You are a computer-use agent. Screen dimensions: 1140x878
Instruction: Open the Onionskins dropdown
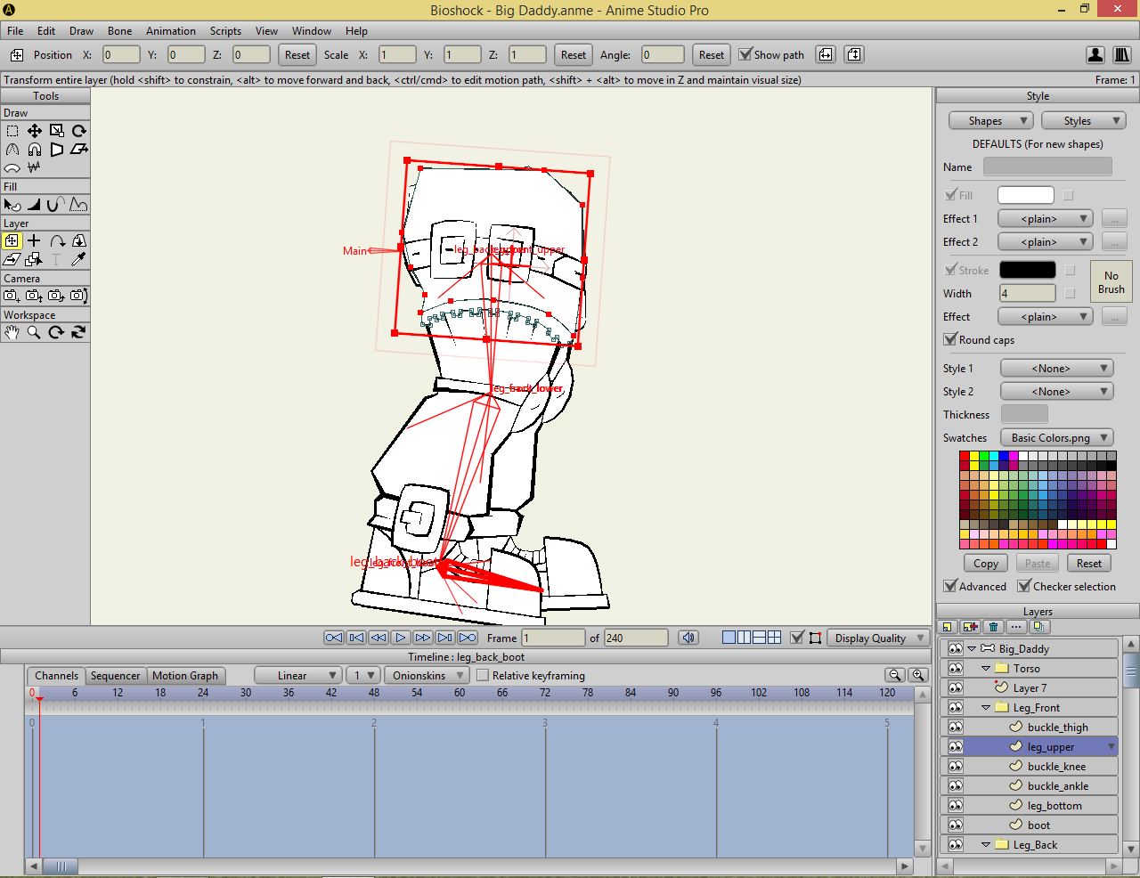[427, 676]
